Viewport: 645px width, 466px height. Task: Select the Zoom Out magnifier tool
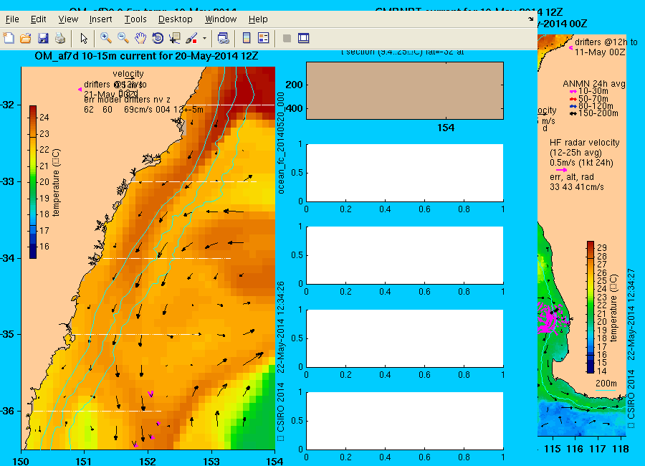point(123,38)
